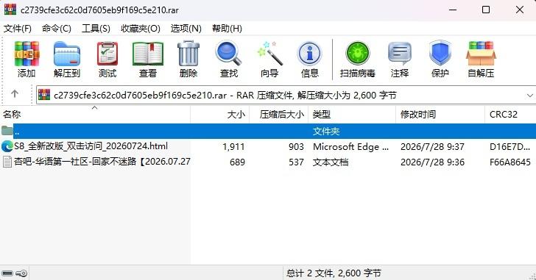The height and width of the screenshot is (280, 536).
Task: Expand the archive path dropdown arrow
Action: point(530,95)
